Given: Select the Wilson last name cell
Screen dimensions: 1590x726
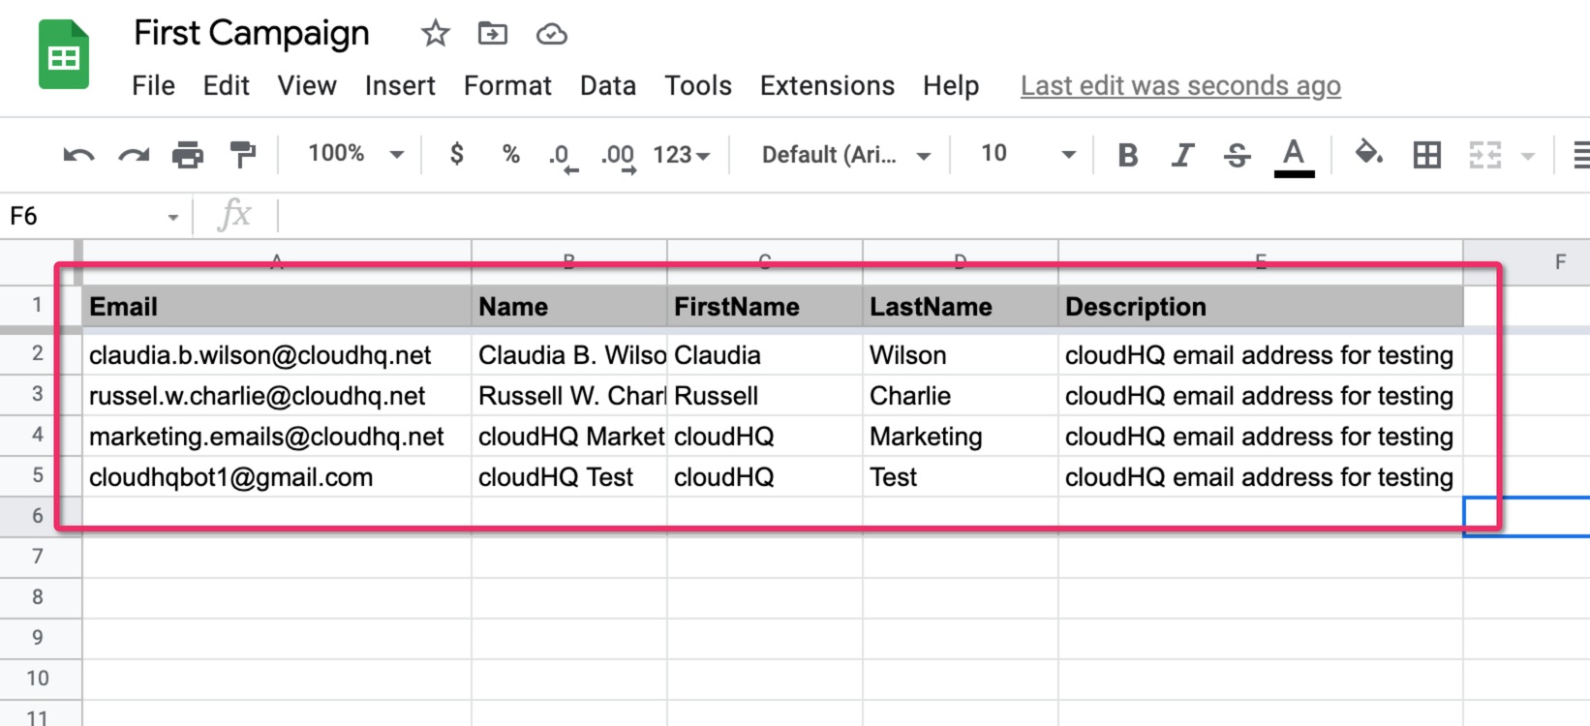Looking at the screenshot, I should click(x=961, y=355).
